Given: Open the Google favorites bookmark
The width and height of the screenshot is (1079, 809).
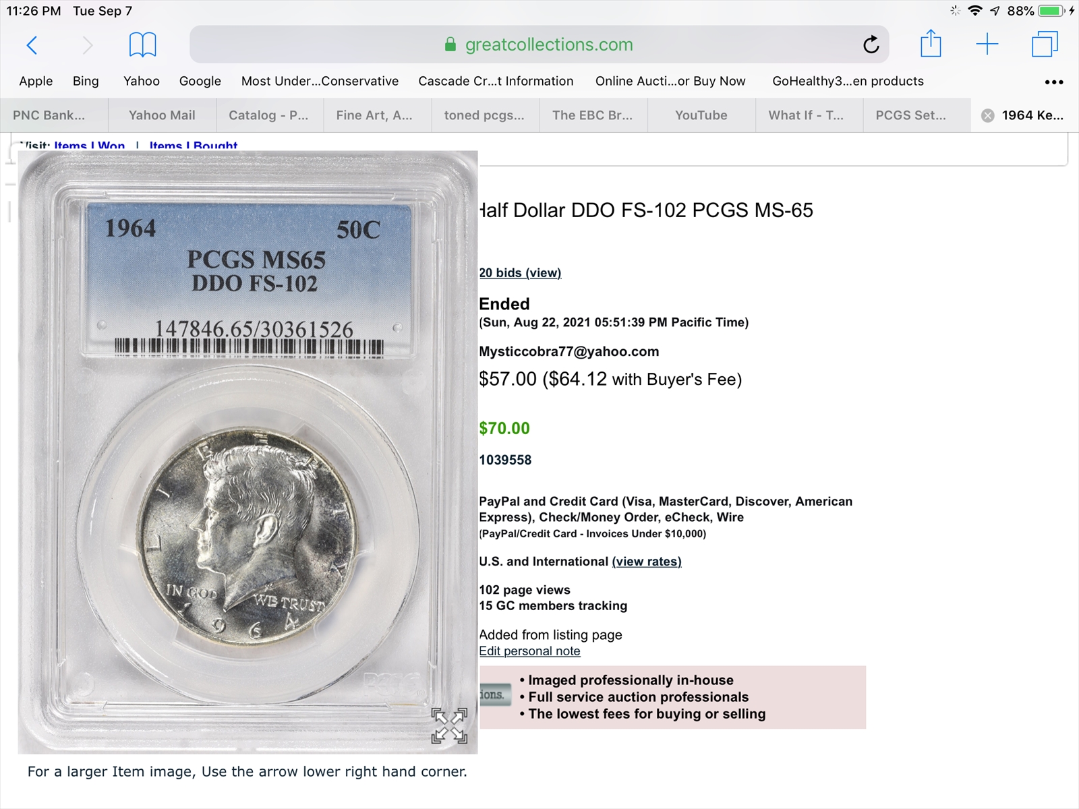Looking at the screenshot, I should (x=200, y=81).
